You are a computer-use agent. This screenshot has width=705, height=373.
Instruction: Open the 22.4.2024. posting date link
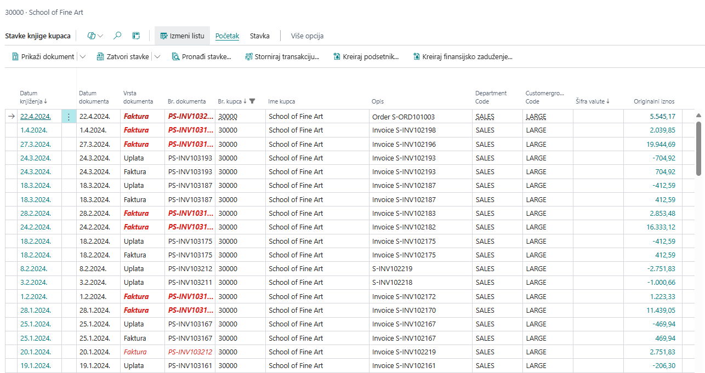point(35,117)
